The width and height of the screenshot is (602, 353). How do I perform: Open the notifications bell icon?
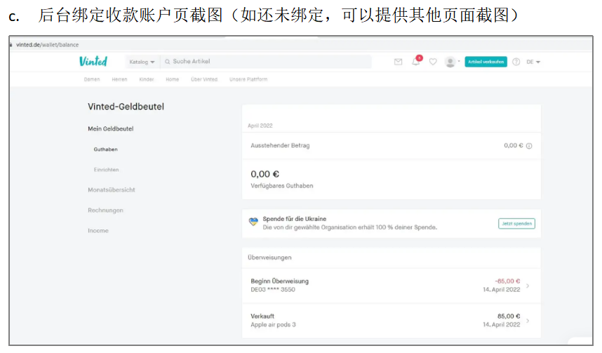(416, 62)
